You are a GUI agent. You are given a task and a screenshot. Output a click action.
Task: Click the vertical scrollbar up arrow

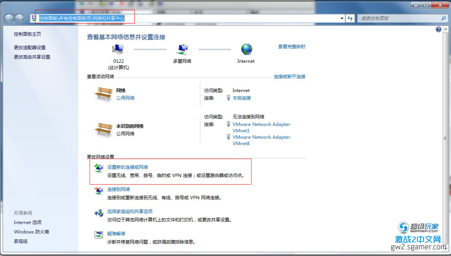coord(445,29)
